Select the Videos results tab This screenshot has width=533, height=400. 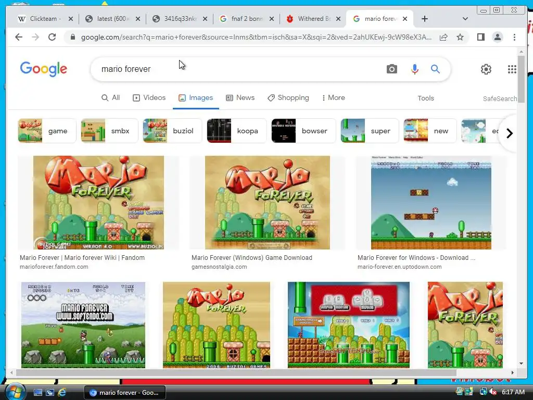[149, 98]
